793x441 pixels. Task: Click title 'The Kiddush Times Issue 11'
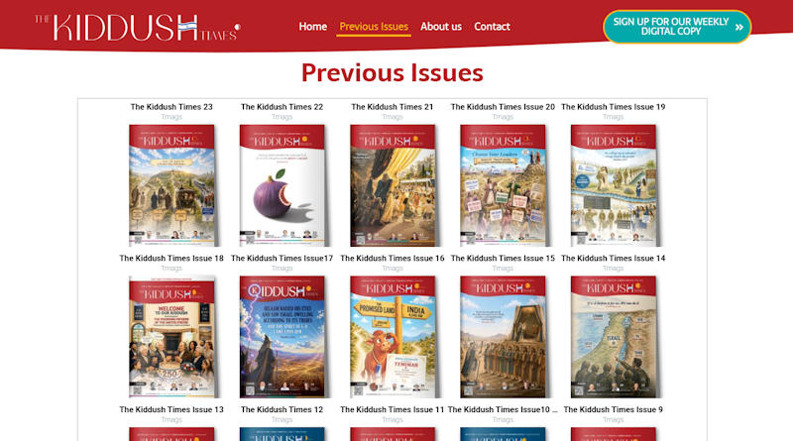pyautogui.click(x=393, y=409)
